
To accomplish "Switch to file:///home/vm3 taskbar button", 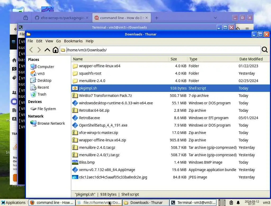I will (99, 203).
